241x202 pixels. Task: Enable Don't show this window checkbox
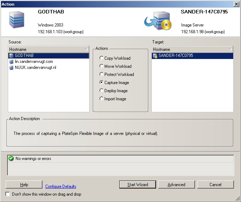click(8, 194)
